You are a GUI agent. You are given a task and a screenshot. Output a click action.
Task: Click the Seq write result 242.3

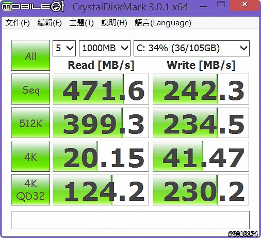point(201,89)
